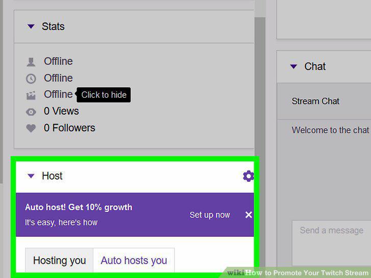Viewport: 371px width, 278px height.
Task: Click the clapperboard stats icon
Action: tap(31, 95)
